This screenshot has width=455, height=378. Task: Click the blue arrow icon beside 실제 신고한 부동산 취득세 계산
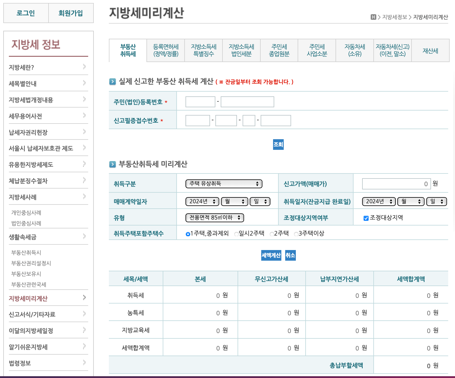click(113, 82)
